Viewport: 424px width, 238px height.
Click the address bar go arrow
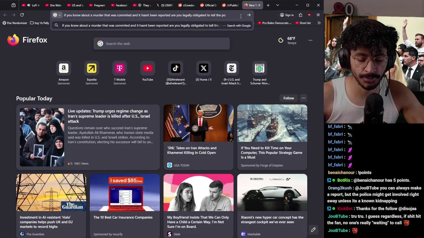tap(249, 15)
